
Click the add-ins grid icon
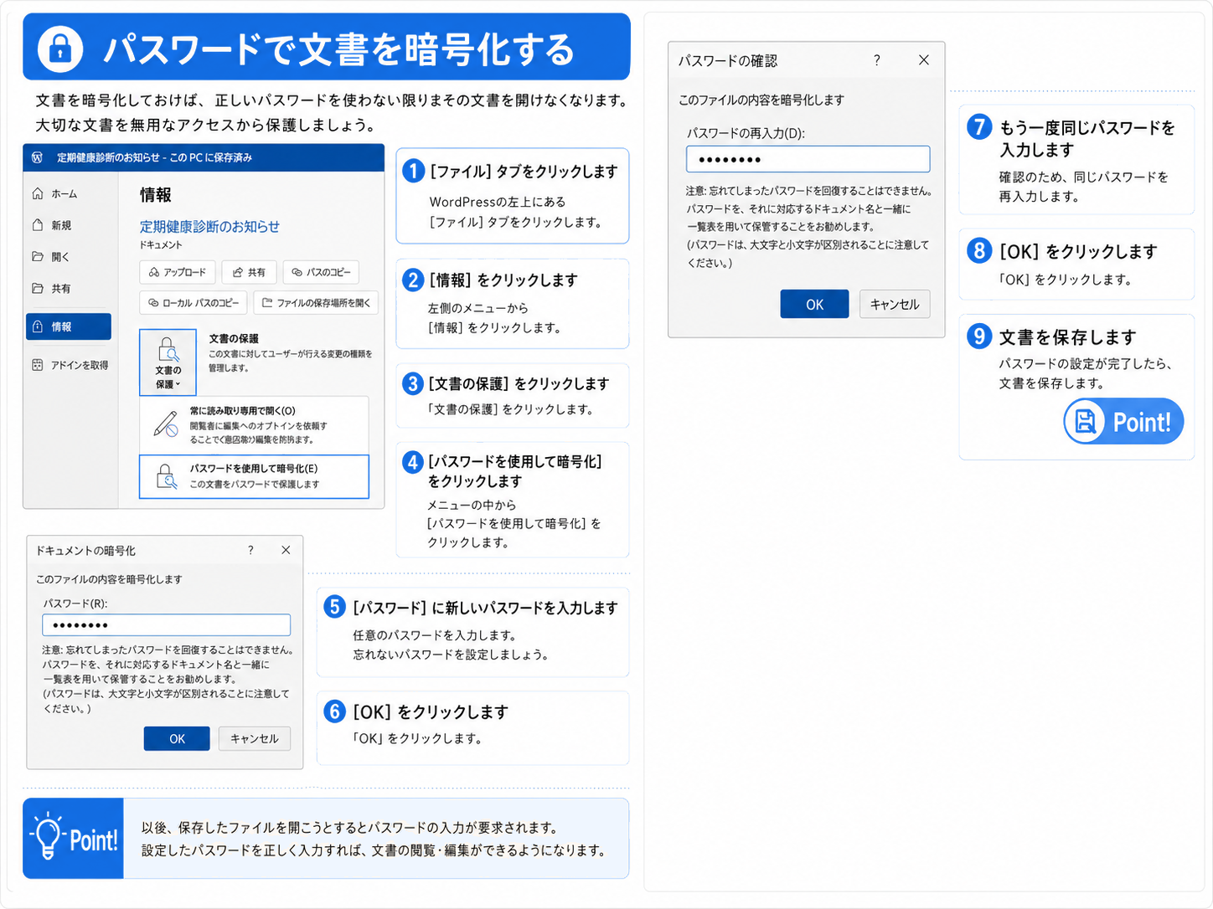click(38, 365)
